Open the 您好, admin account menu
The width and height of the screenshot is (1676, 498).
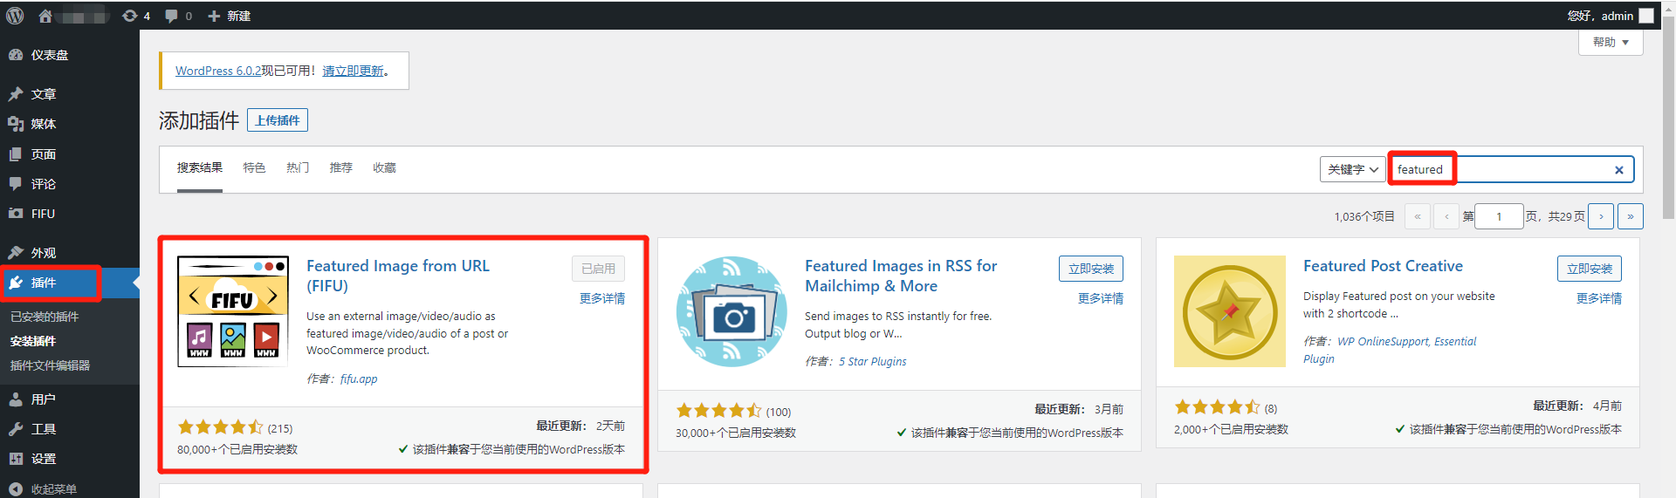point(1611,16)
